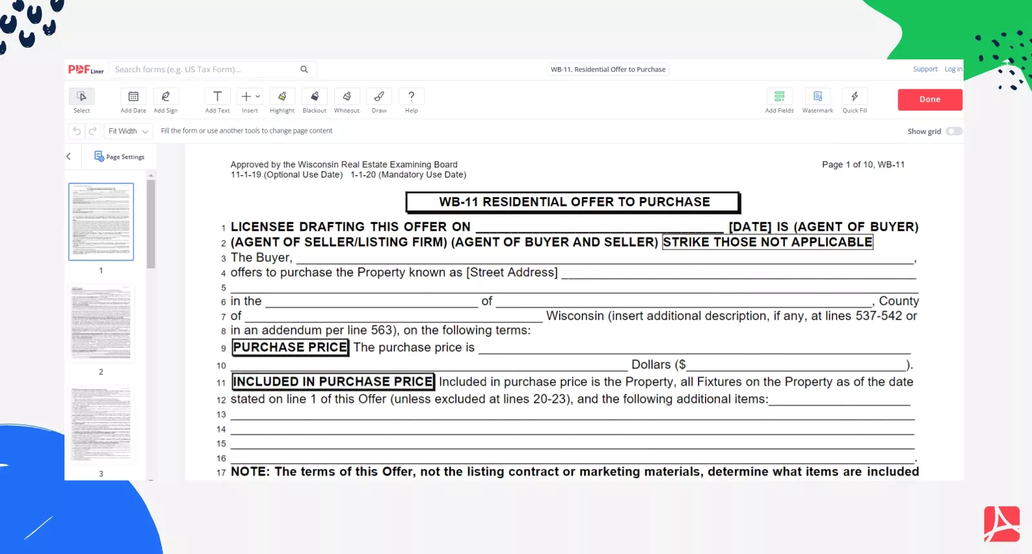
Task: Collapse the page thumbnails sidebar
Action: pos(69,157)
